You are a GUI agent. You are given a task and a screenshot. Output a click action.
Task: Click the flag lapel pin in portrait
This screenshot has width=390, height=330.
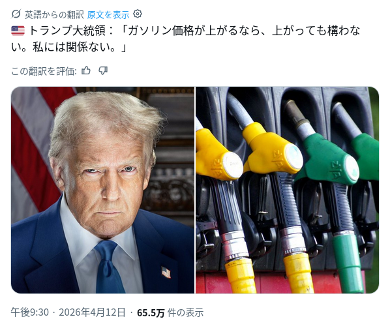coord(166,272)
